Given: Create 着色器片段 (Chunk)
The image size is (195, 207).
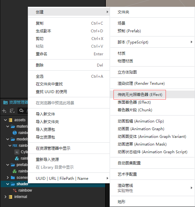Looking at the screenshot, I should [152, 110].
